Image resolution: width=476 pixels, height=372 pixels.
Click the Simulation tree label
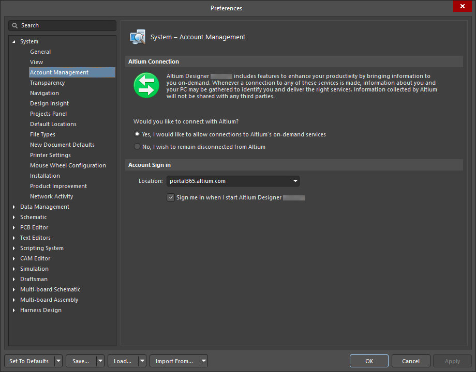(x=34, y=269)
